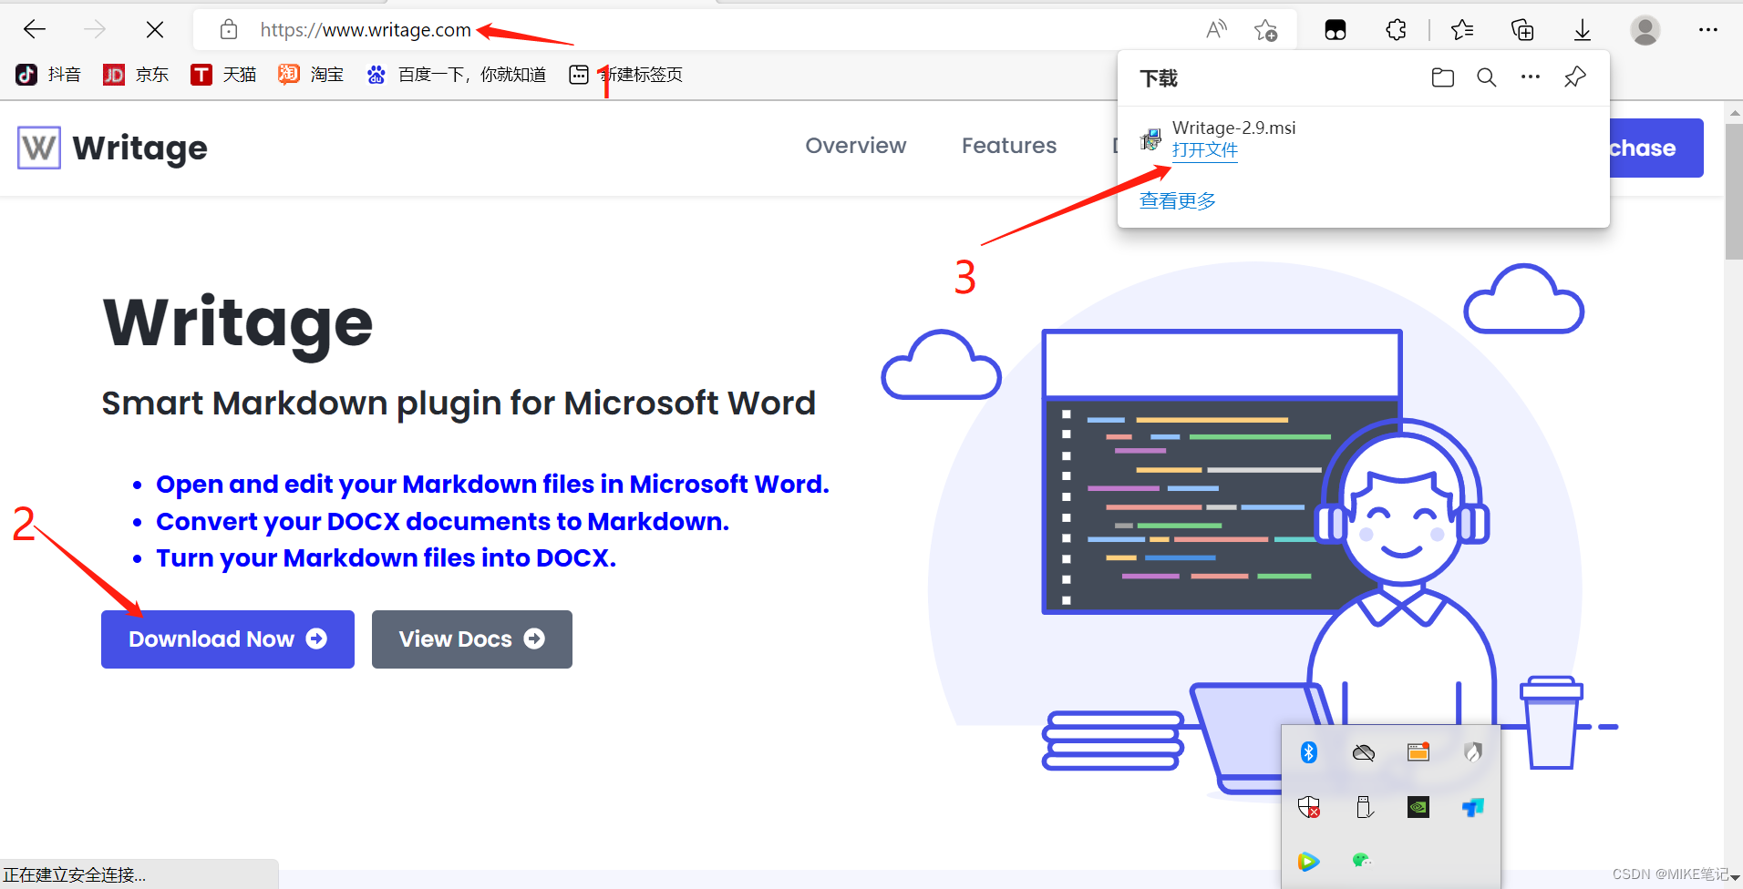Toggle the Downloads arrow icon in the toolbar

click(1583, 30)
